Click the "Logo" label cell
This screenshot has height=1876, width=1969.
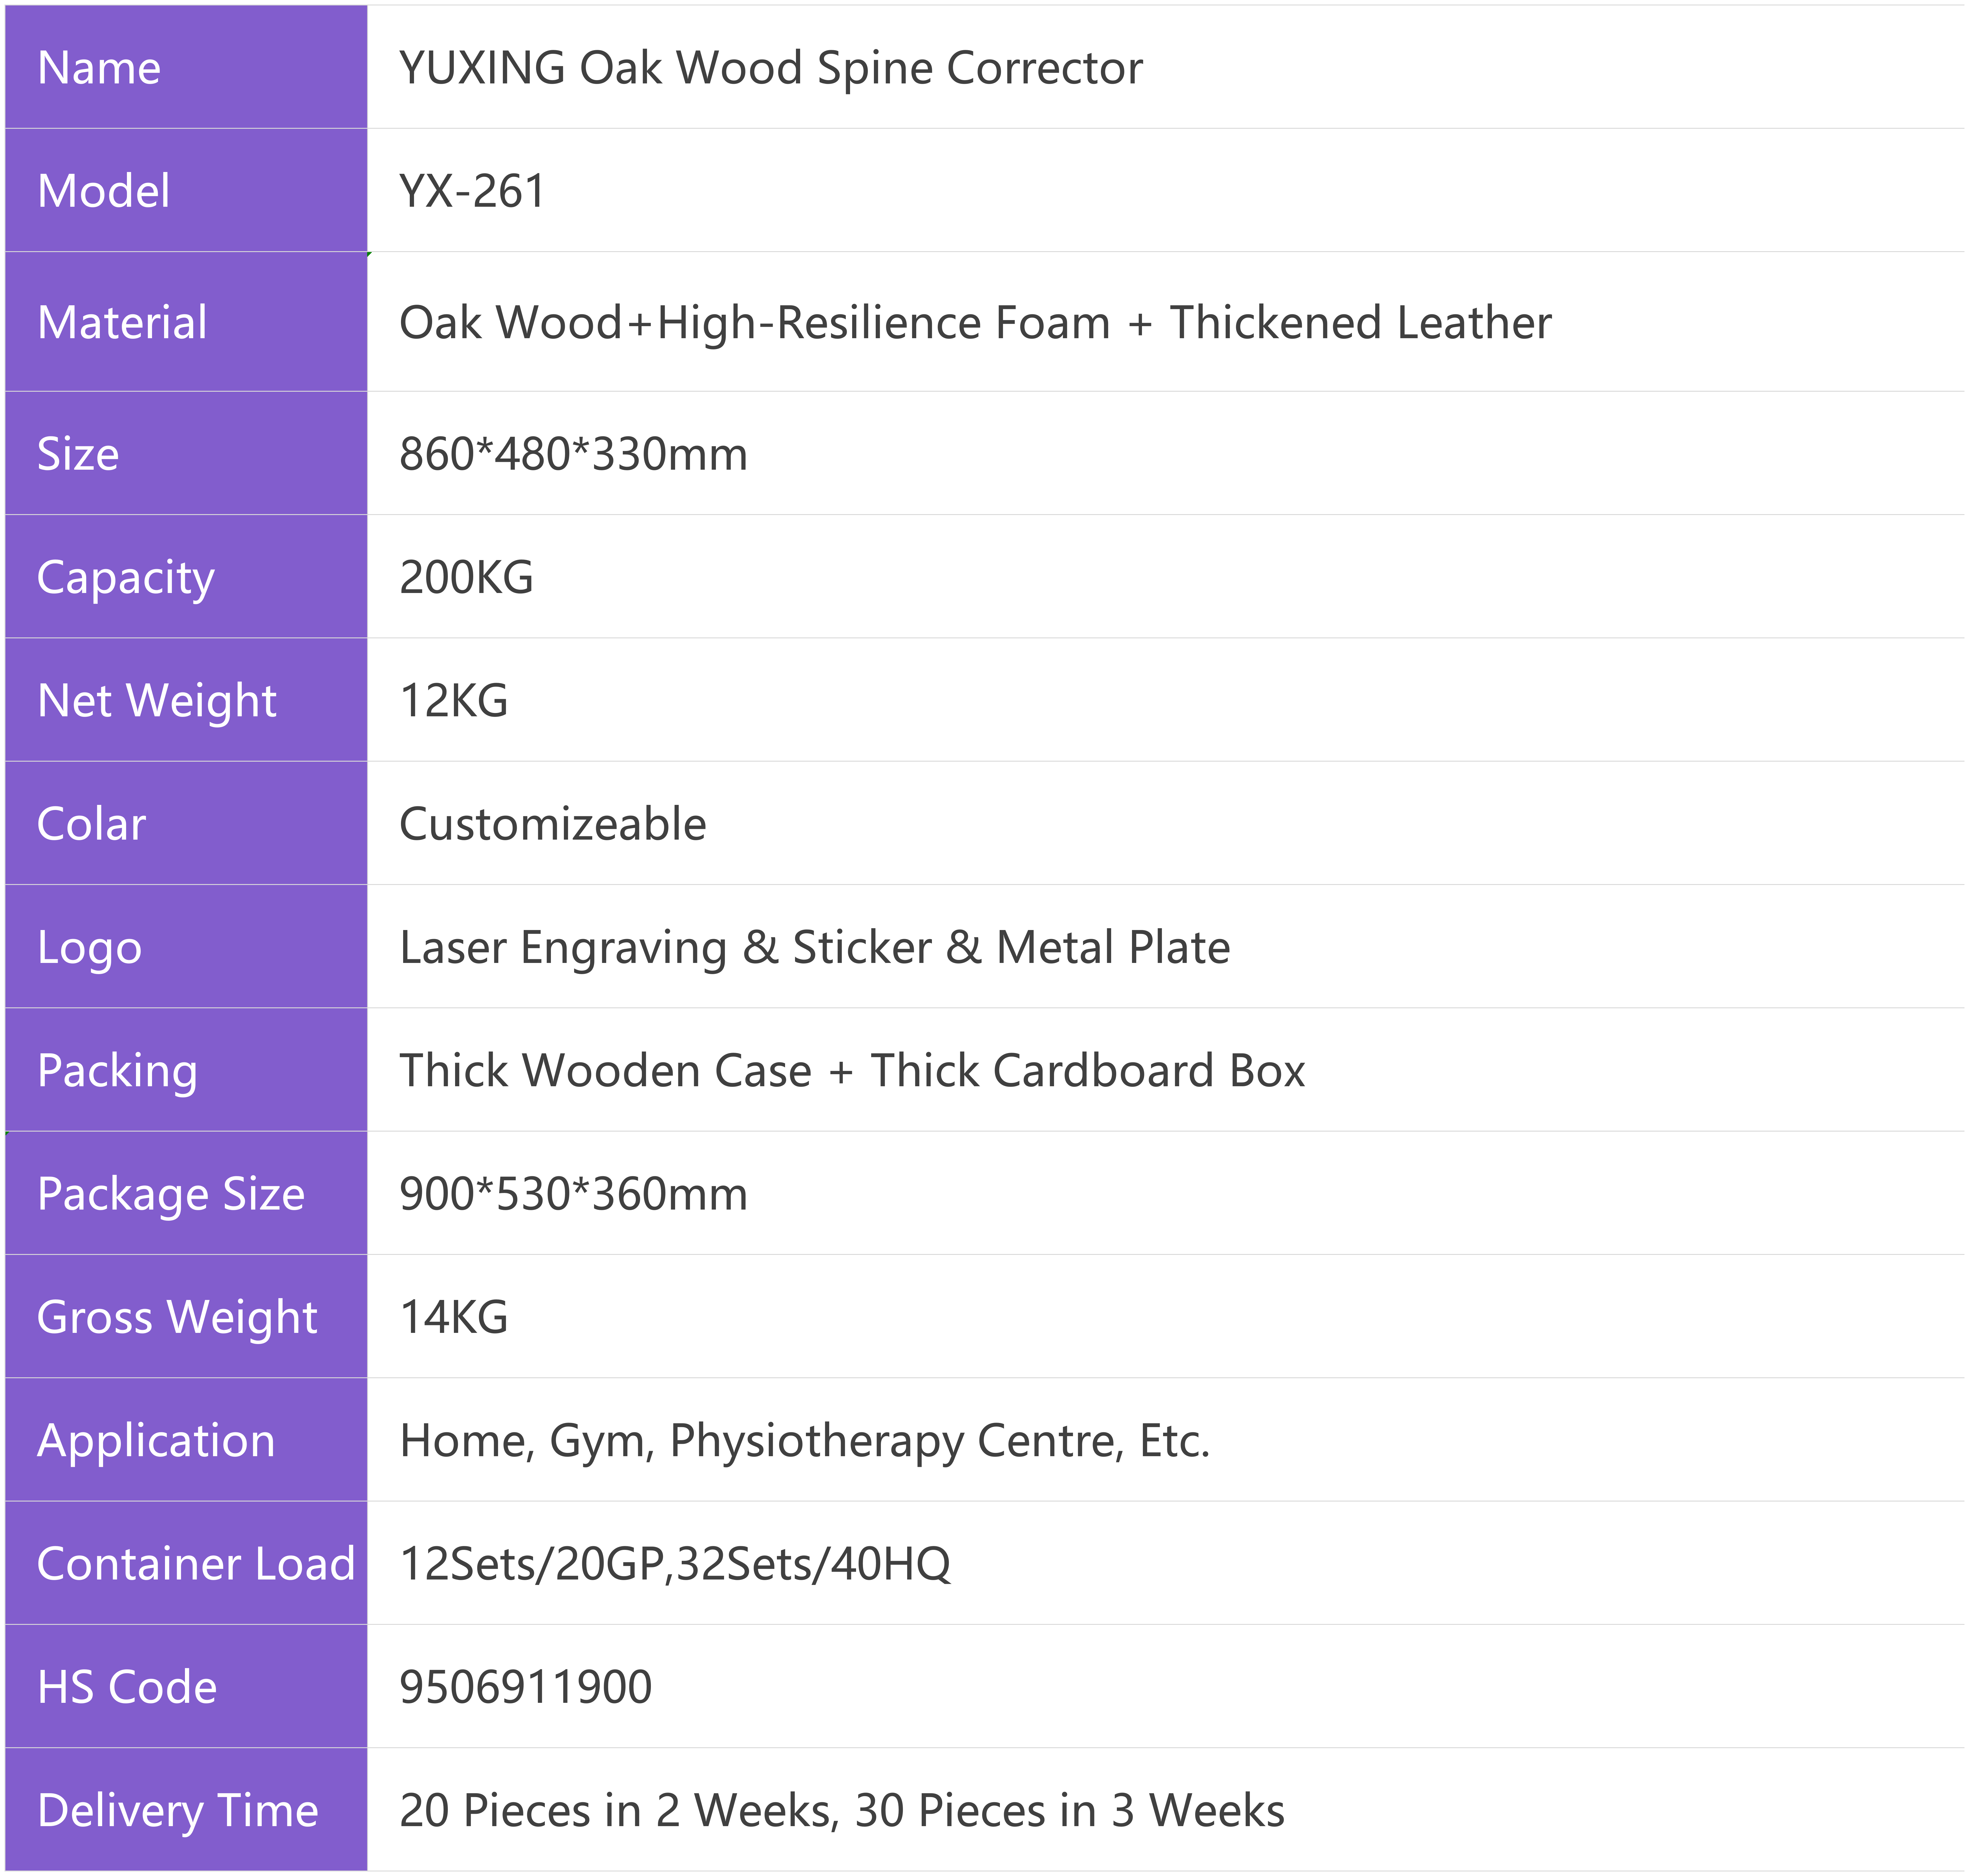click(186, 946)
